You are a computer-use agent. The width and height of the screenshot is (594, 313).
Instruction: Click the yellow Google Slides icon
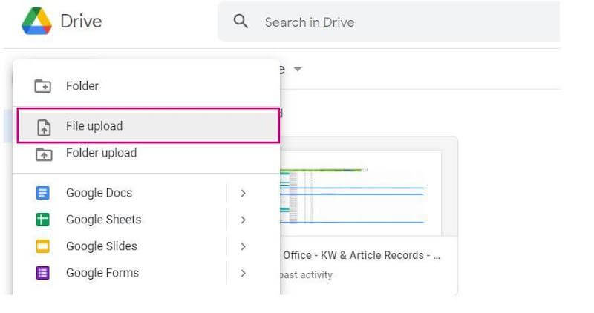click(x=43, y=246)
